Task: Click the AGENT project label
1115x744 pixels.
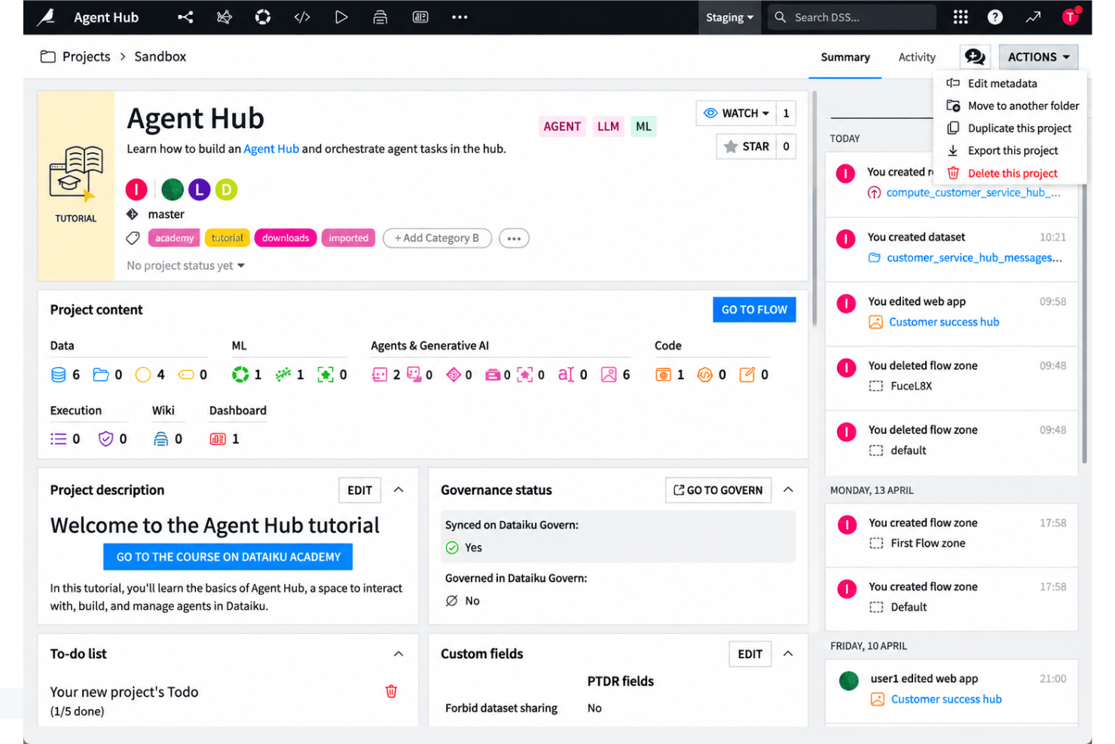Action: 562,127
